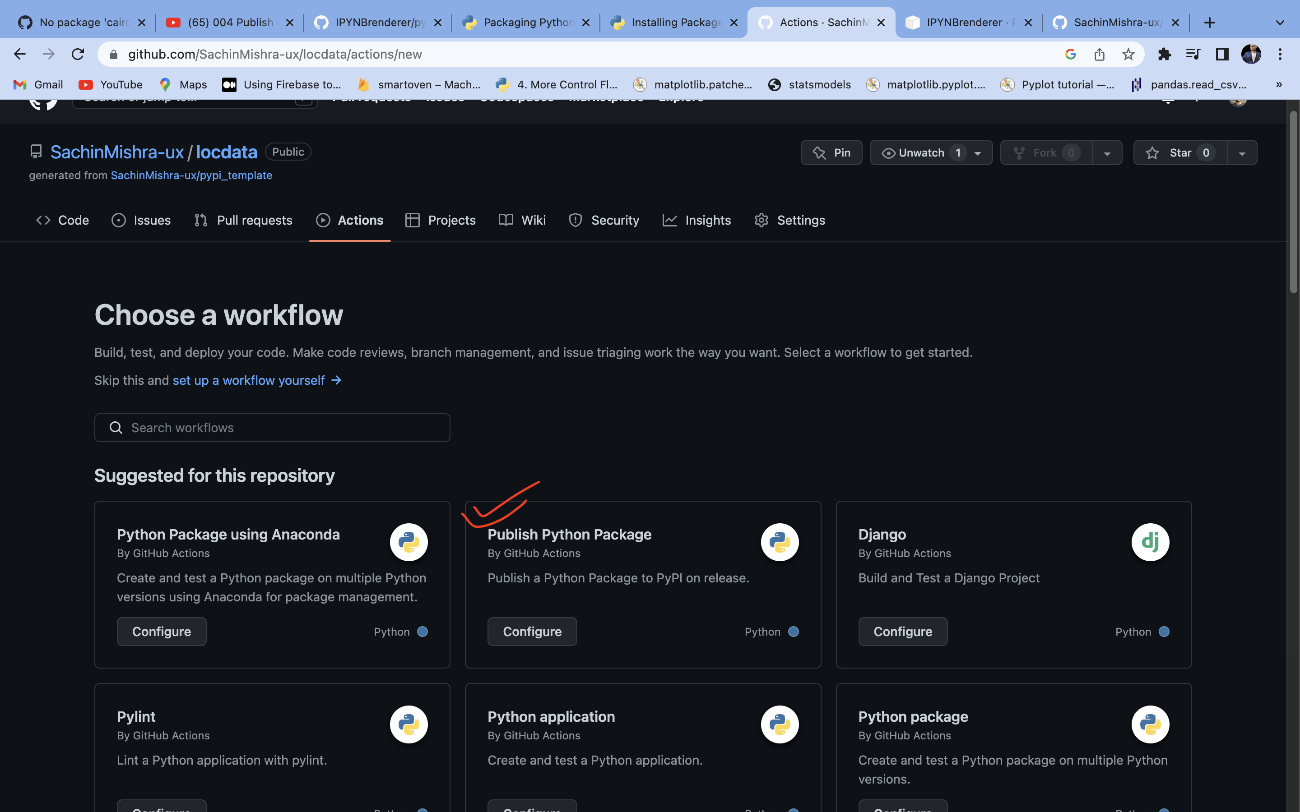This screenshot has height=812, width=1300.
Task: Click 'set up a workflow yourself' link
Action: point(249,380)
